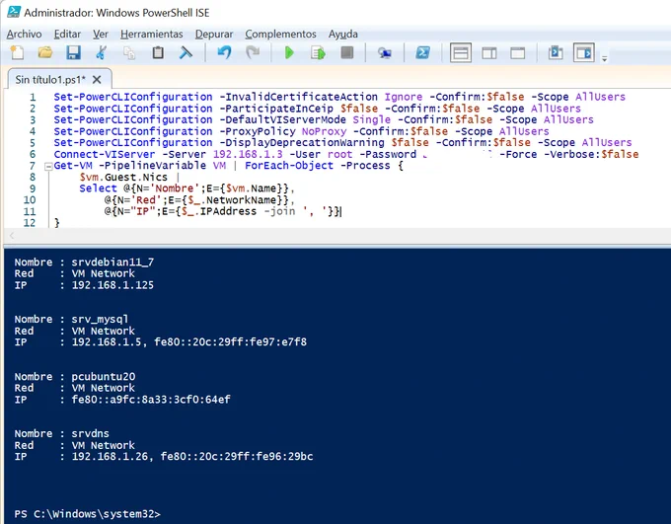Screen dimensions: 671x524
Task: Click srvdns name in console output
Action: point(91,433)
